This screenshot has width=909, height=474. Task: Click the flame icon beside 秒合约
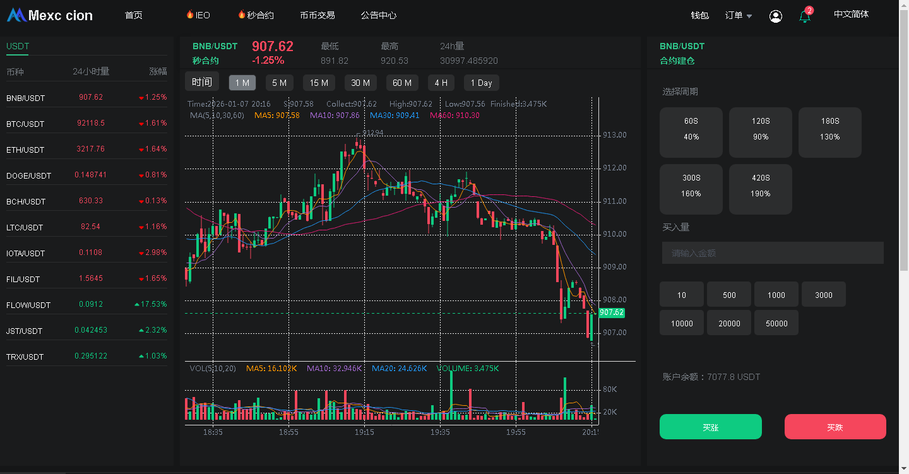pyautogui.click(x=241, y=15)
